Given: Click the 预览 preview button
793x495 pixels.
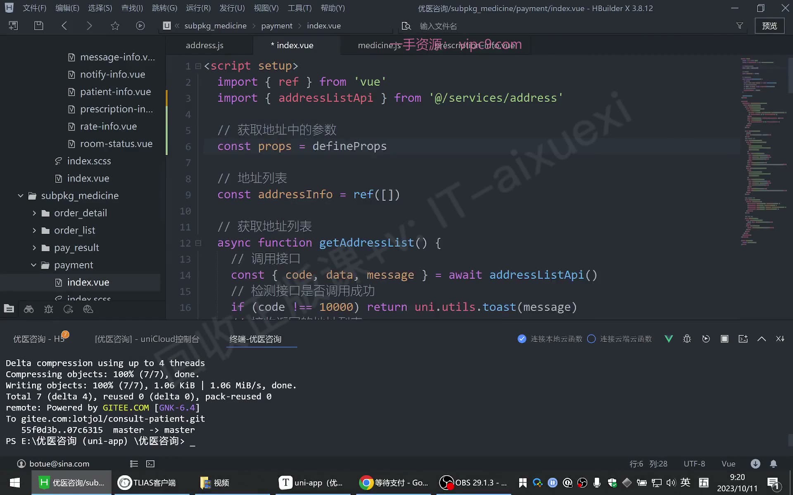Looking at the screenshot, I should point(769,26).
